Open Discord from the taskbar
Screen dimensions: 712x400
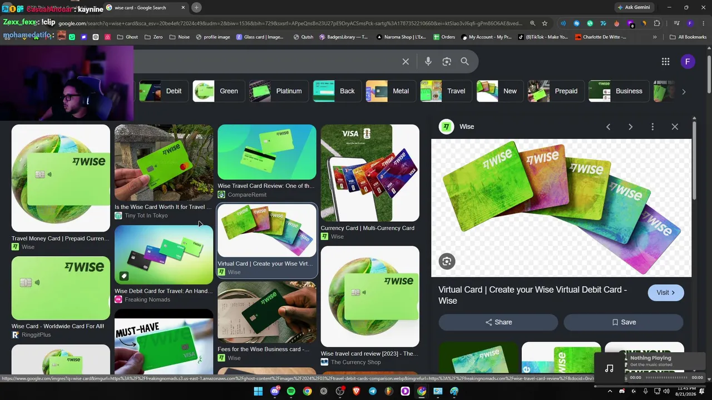pyautogui.click(x=274, y=392)
